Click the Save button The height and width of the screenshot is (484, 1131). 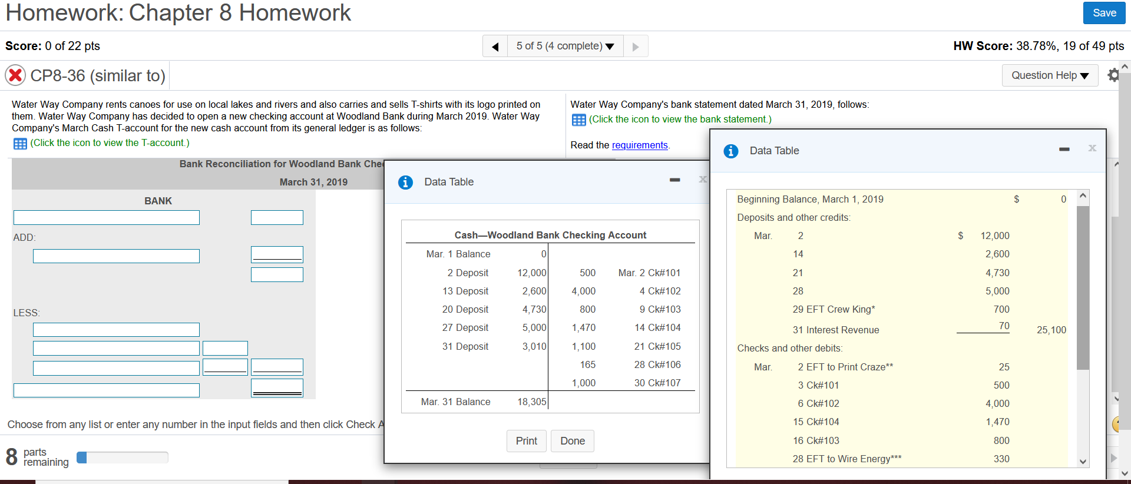[1104, 13]
